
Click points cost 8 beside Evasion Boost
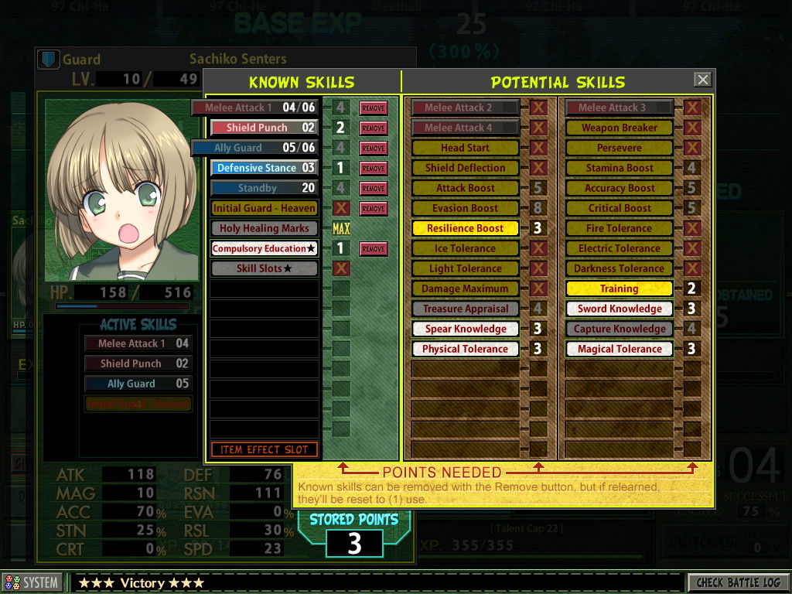538,208
